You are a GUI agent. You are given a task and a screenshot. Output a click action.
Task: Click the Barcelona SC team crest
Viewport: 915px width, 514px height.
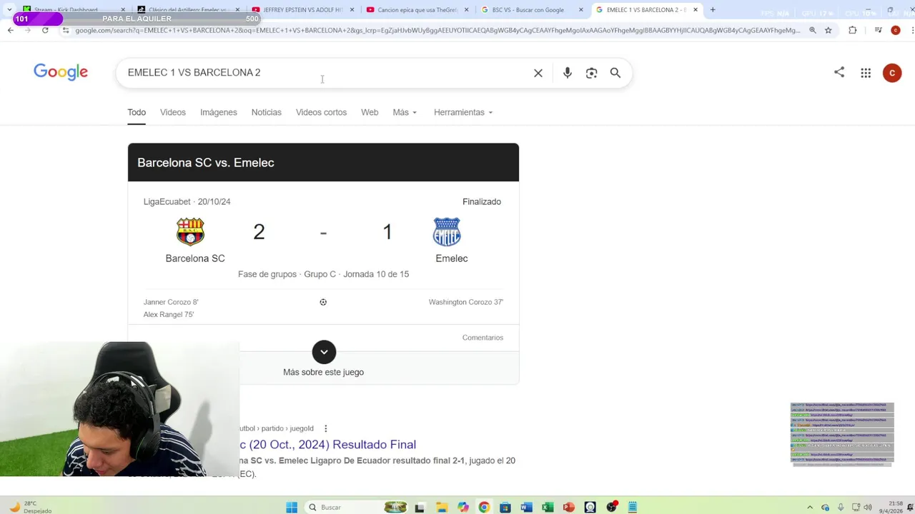click(x=190, y=232)
